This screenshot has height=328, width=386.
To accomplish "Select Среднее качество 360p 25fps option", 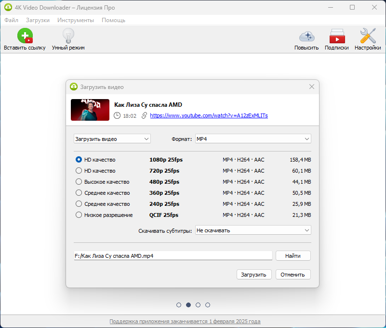I will 79,193.
